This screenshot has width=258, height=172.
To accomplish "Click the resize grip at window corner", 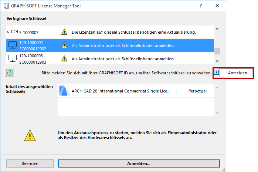I will point(223,169).
